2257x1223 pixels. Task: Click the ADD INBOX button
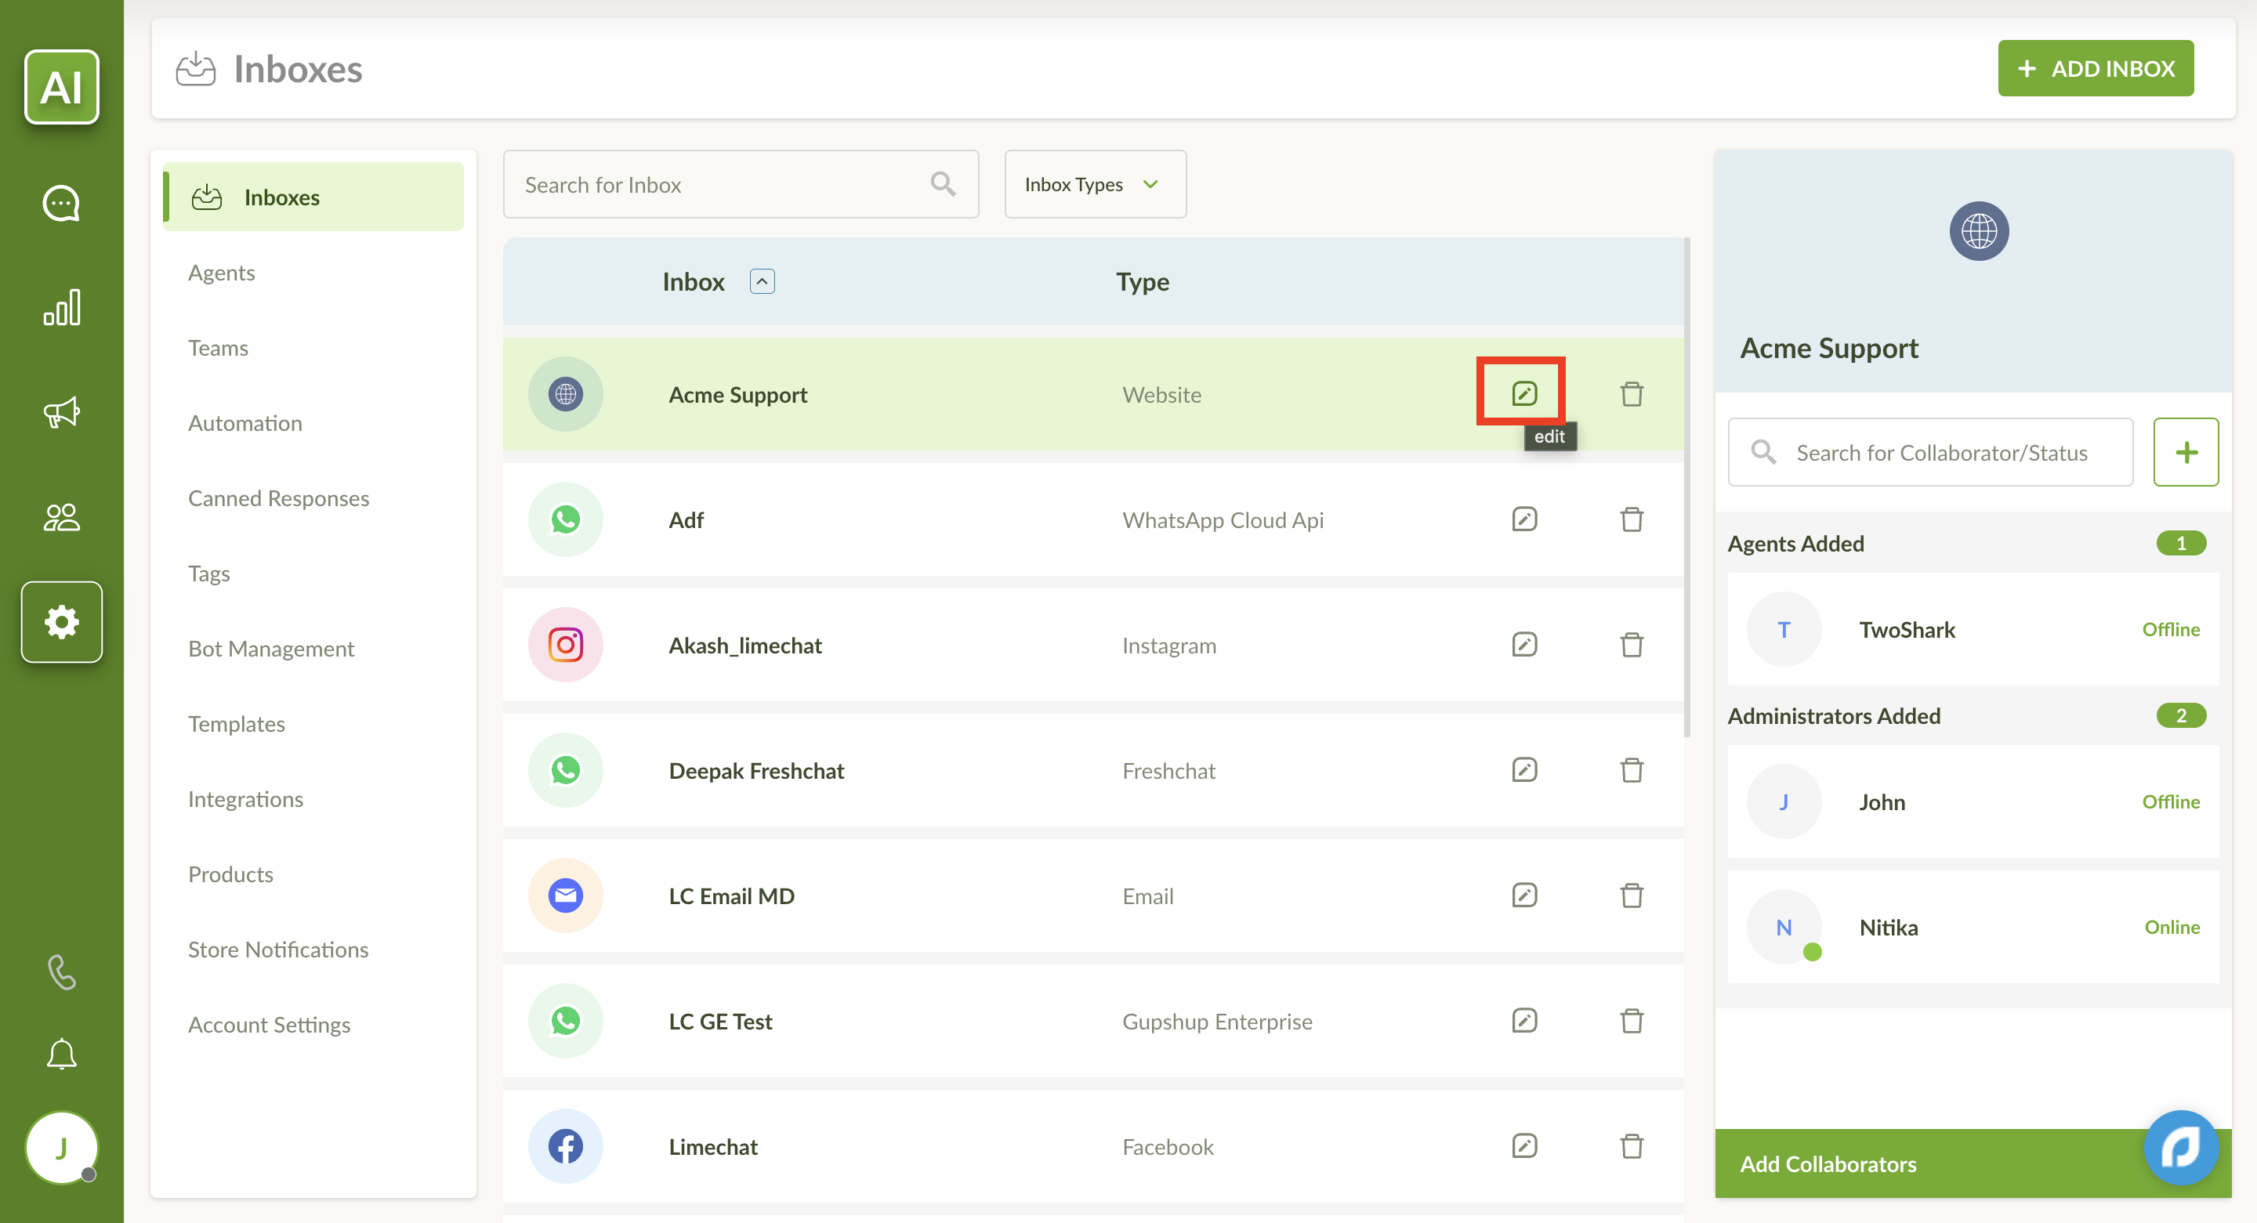[x=2095, y=68]
